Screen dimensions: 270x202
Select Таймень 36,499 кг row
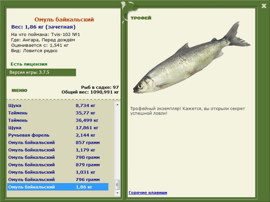pyautogui.click(x=58, y=120)
